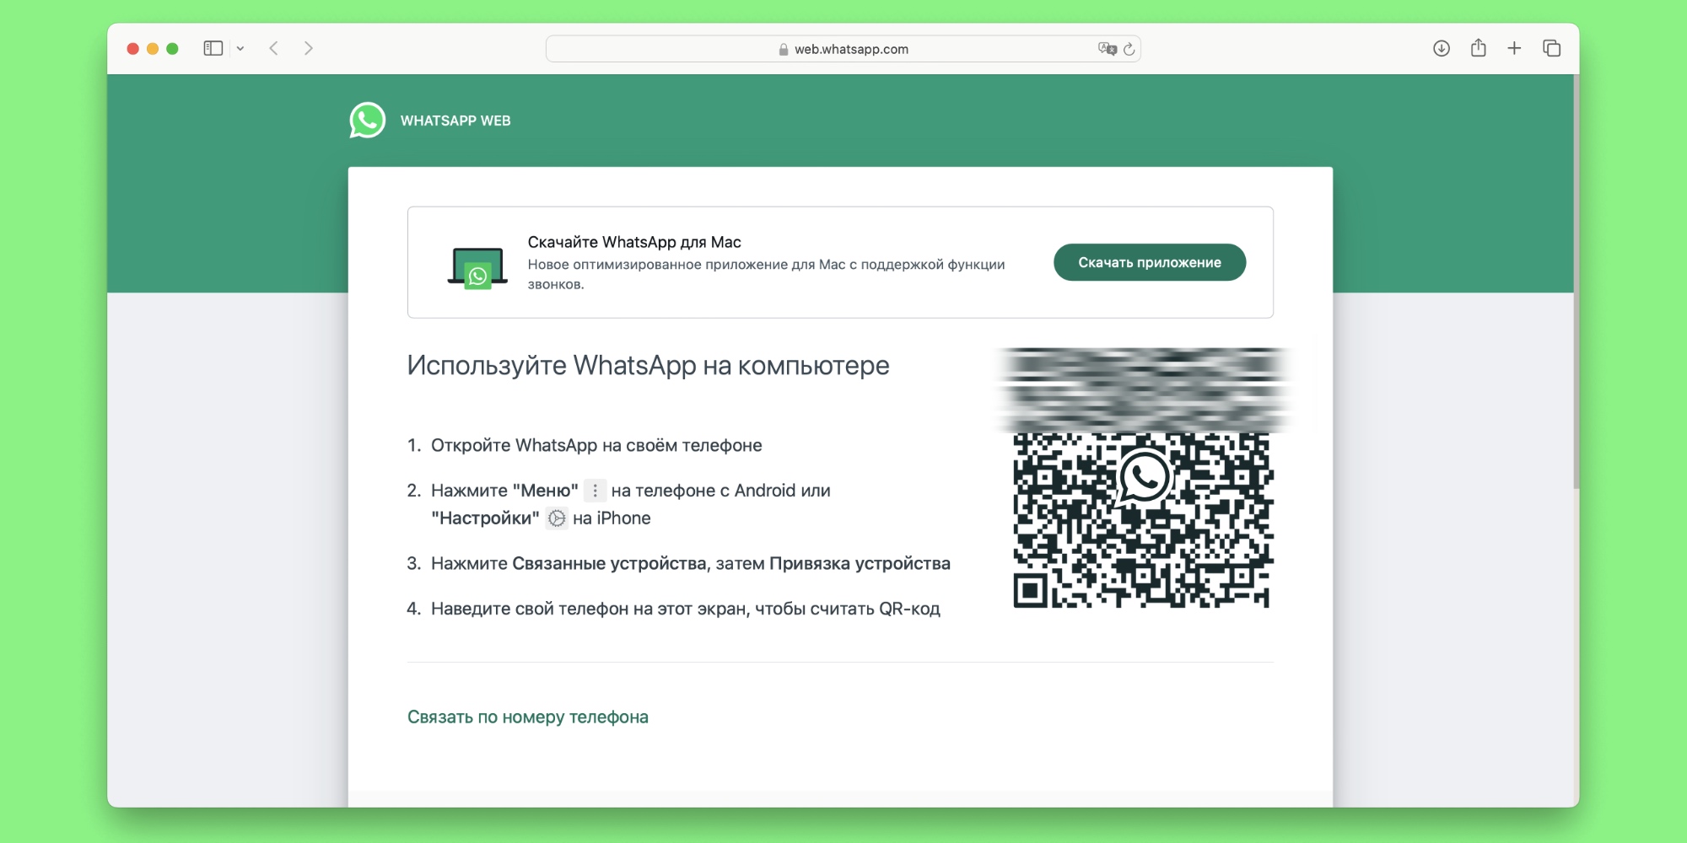The width and height of the screenshot is (1687, 843).
Task: Click the WhatsApp logo inside QR code
Action: coord(1144,477)
